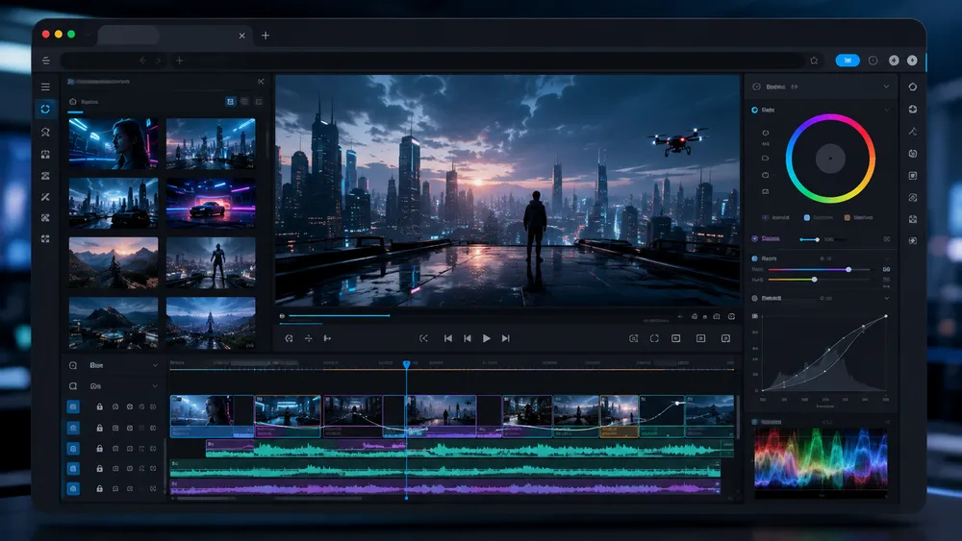Click the play button below the preview
The width and height of the screenshot is (962, 541).
pos(487,338)
